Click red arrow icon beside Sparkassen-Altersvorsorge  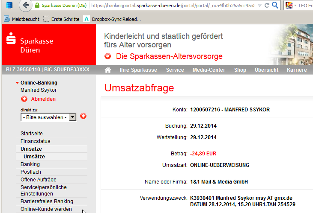(x=108, y=56)
